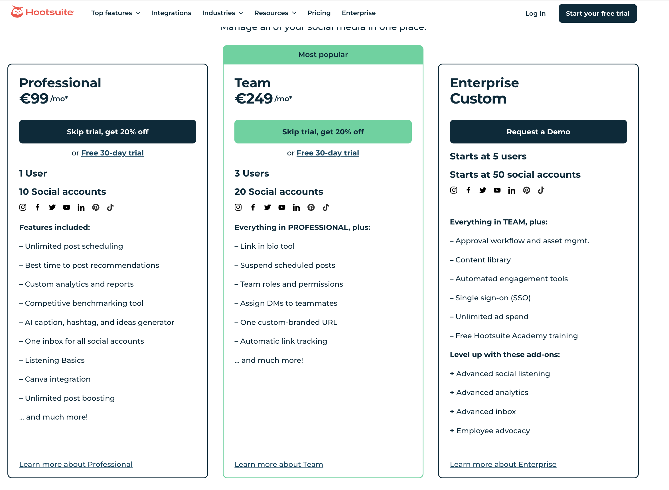669x490 pixels.
Task: Expand the Industries dropdown menu
Action: pos(222,13)
